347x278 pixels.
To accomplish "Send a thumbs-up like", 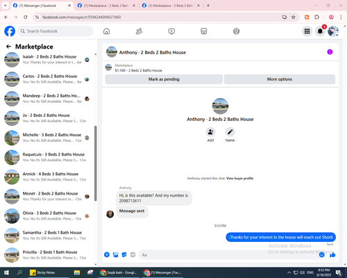I will coord(332,254).
